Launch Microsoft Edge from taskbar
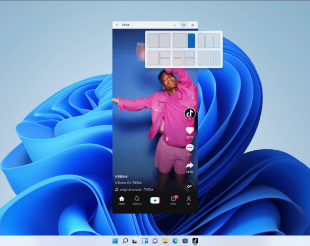 (175, 241)
